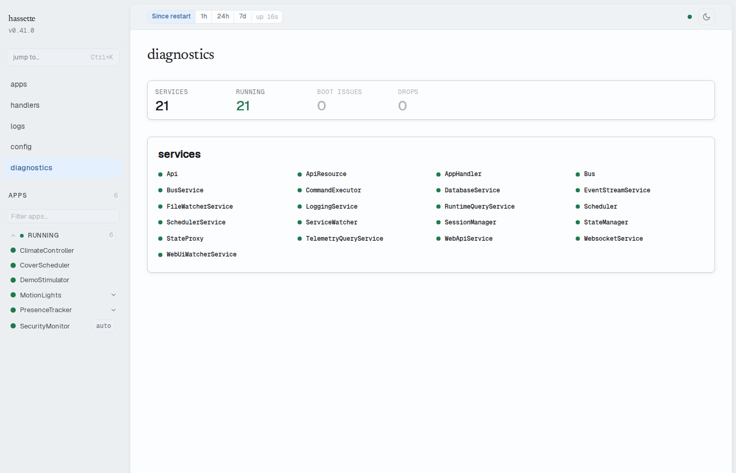
Task: Select the 1h time range
Action: [204, 17]
